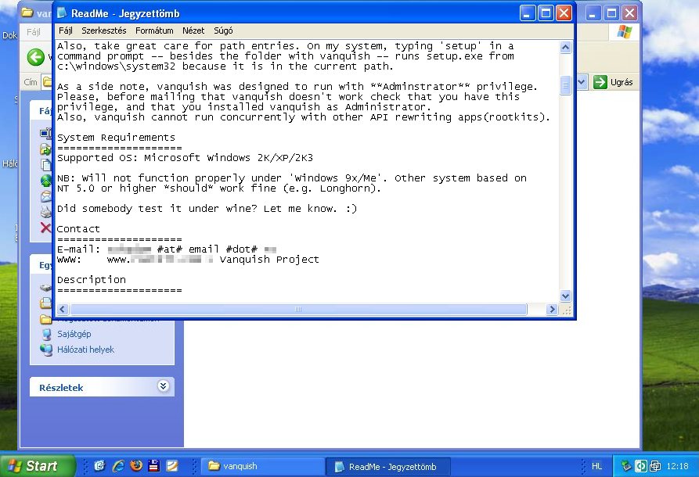The image size is (699, 477).
Task: Click the line starting 'As a side note, vanquish'
Action: click(297, 86)
